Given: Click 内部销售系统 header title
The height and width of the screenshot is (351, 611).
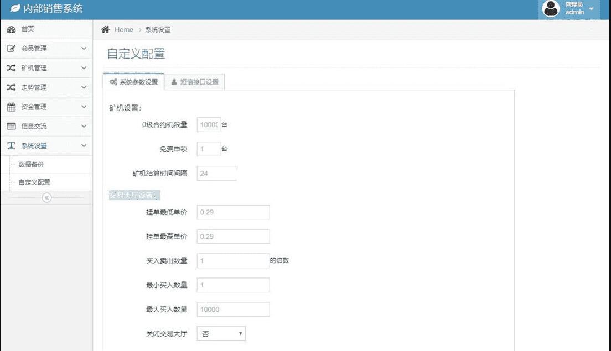Looking at the screenshot, I should [x=53, y=8].
